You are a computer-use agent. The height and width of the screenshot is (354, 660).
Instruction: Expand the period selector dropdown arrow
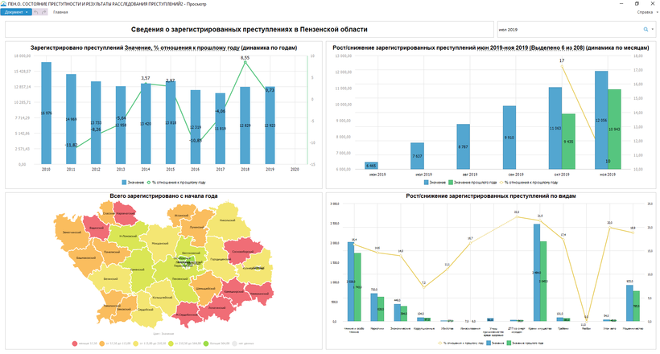[x=653, y=29]
